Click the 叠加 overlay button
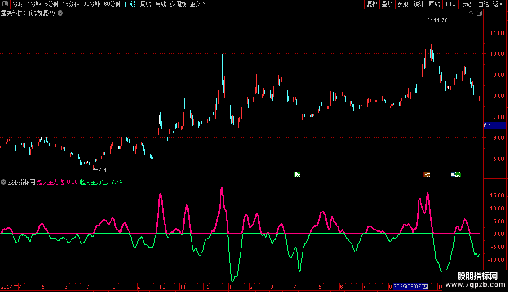The image size is (508, 292). click(388, 4)
